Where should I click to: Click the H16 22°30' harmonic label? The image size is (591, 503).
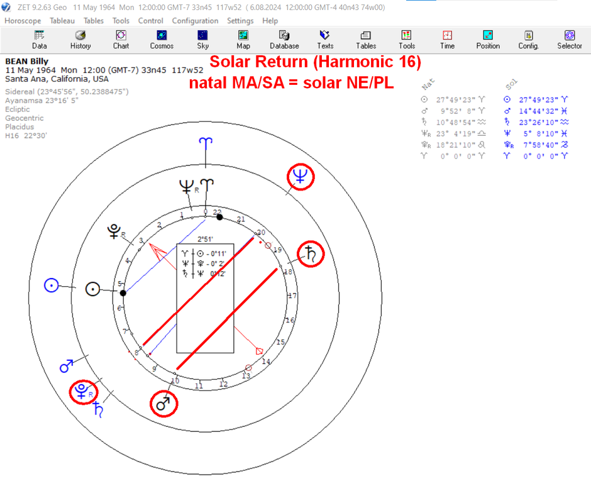click(x=26, y=135)
